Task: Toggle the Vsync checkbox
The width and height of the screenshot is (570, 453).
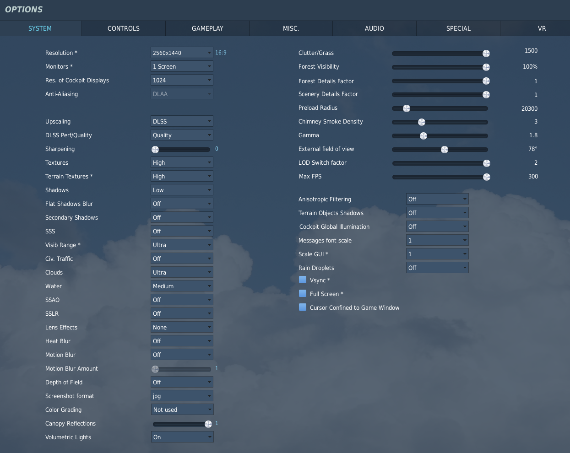Action: [303, 280]
